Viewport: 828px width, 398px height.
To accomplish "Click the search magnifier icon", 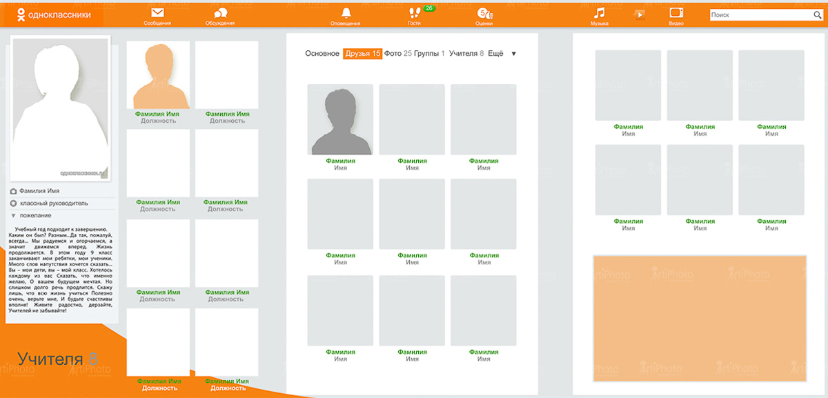I will coord(818,15).
